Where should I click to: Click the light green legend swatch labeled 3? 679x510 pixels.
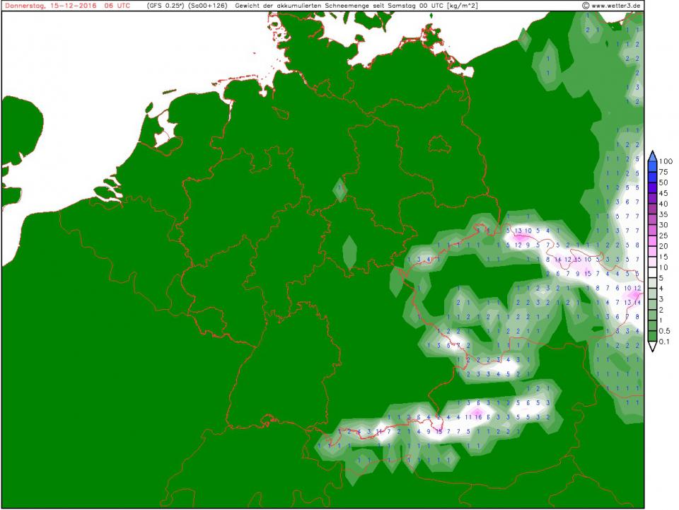651,304
